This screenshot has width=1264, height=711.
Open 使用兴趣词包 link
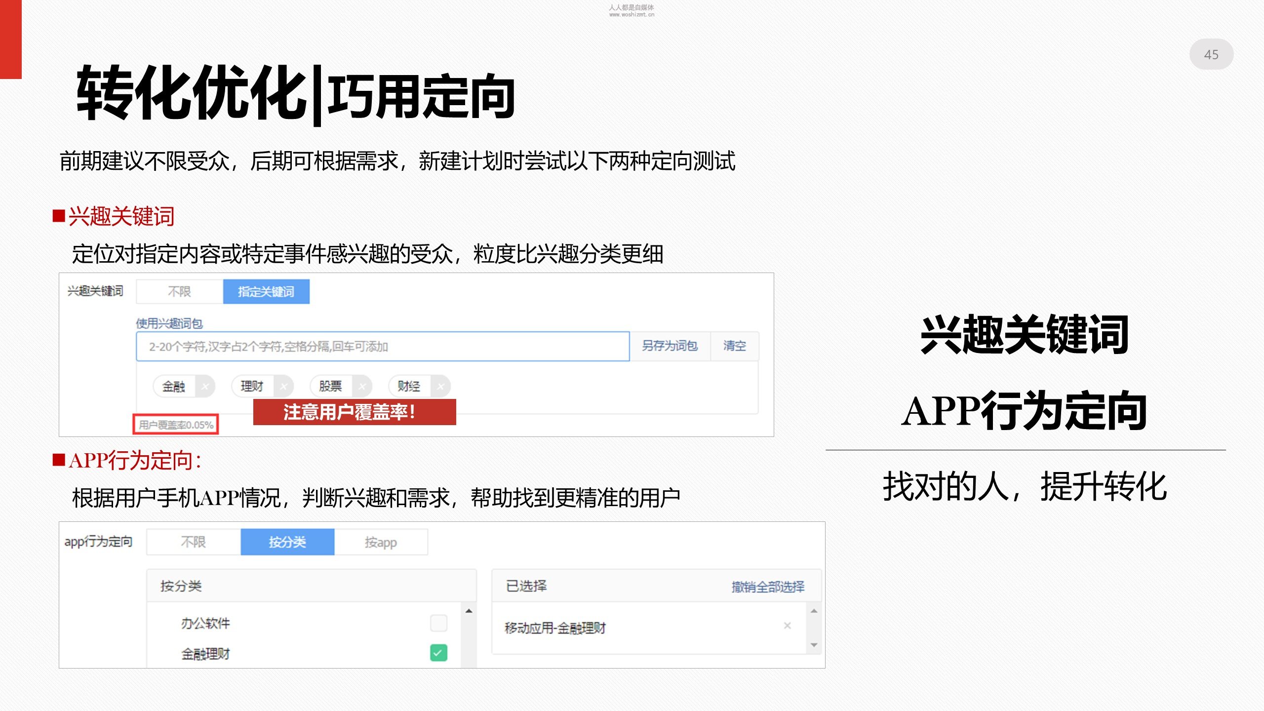pyautogui.click(x=169, y=323)
